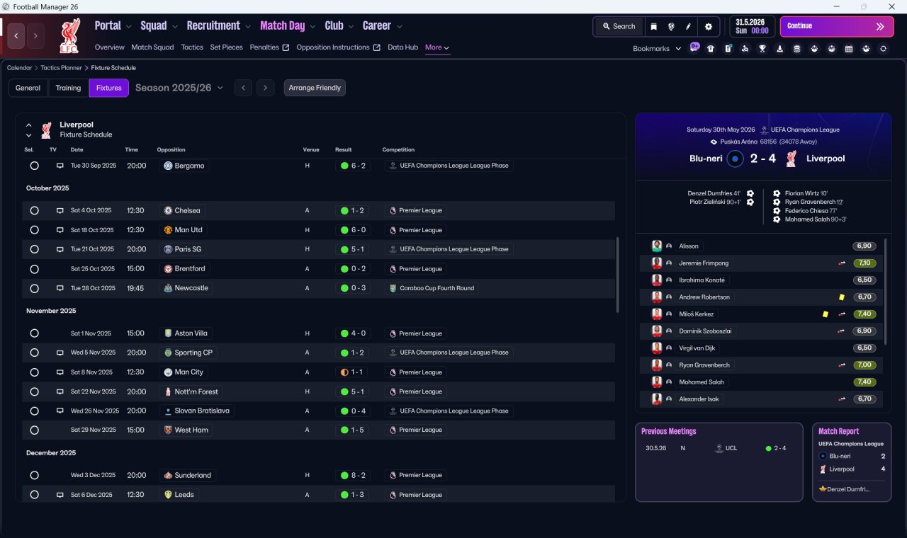
Task: Click the Arrange Friendly button
Action: [x=315, y=88]
